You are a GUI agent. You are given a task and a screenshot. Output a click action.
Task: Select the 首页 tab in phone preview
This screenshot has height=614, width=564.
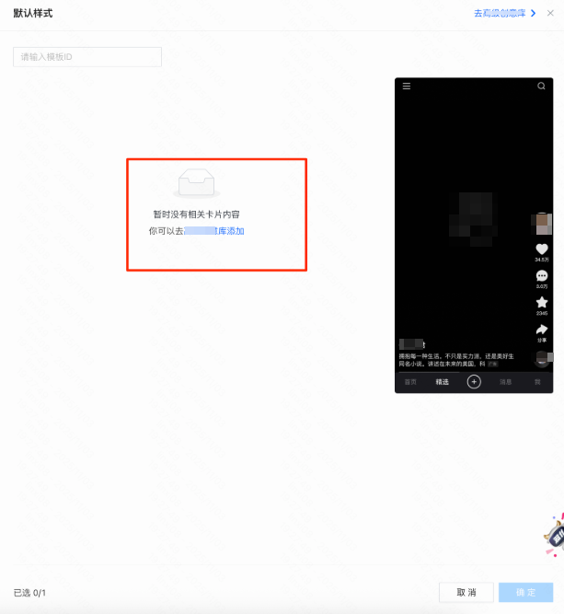coord(411,381)
